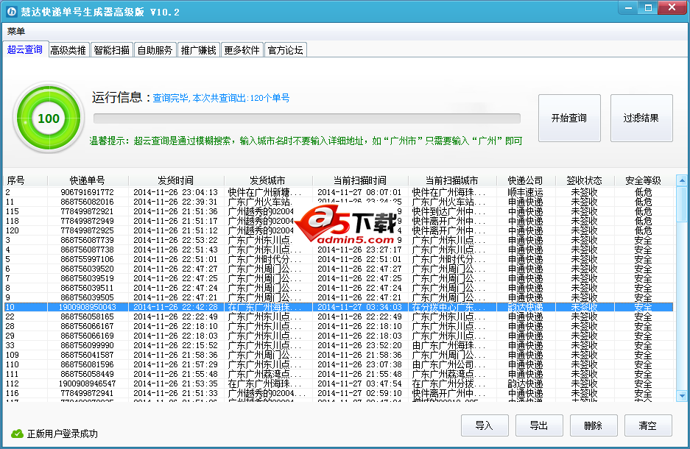Viewport: 690px width, 449px height.
Task: Select tracking number 868756039505
Action: pyautogui.click(x=87, y=297)
